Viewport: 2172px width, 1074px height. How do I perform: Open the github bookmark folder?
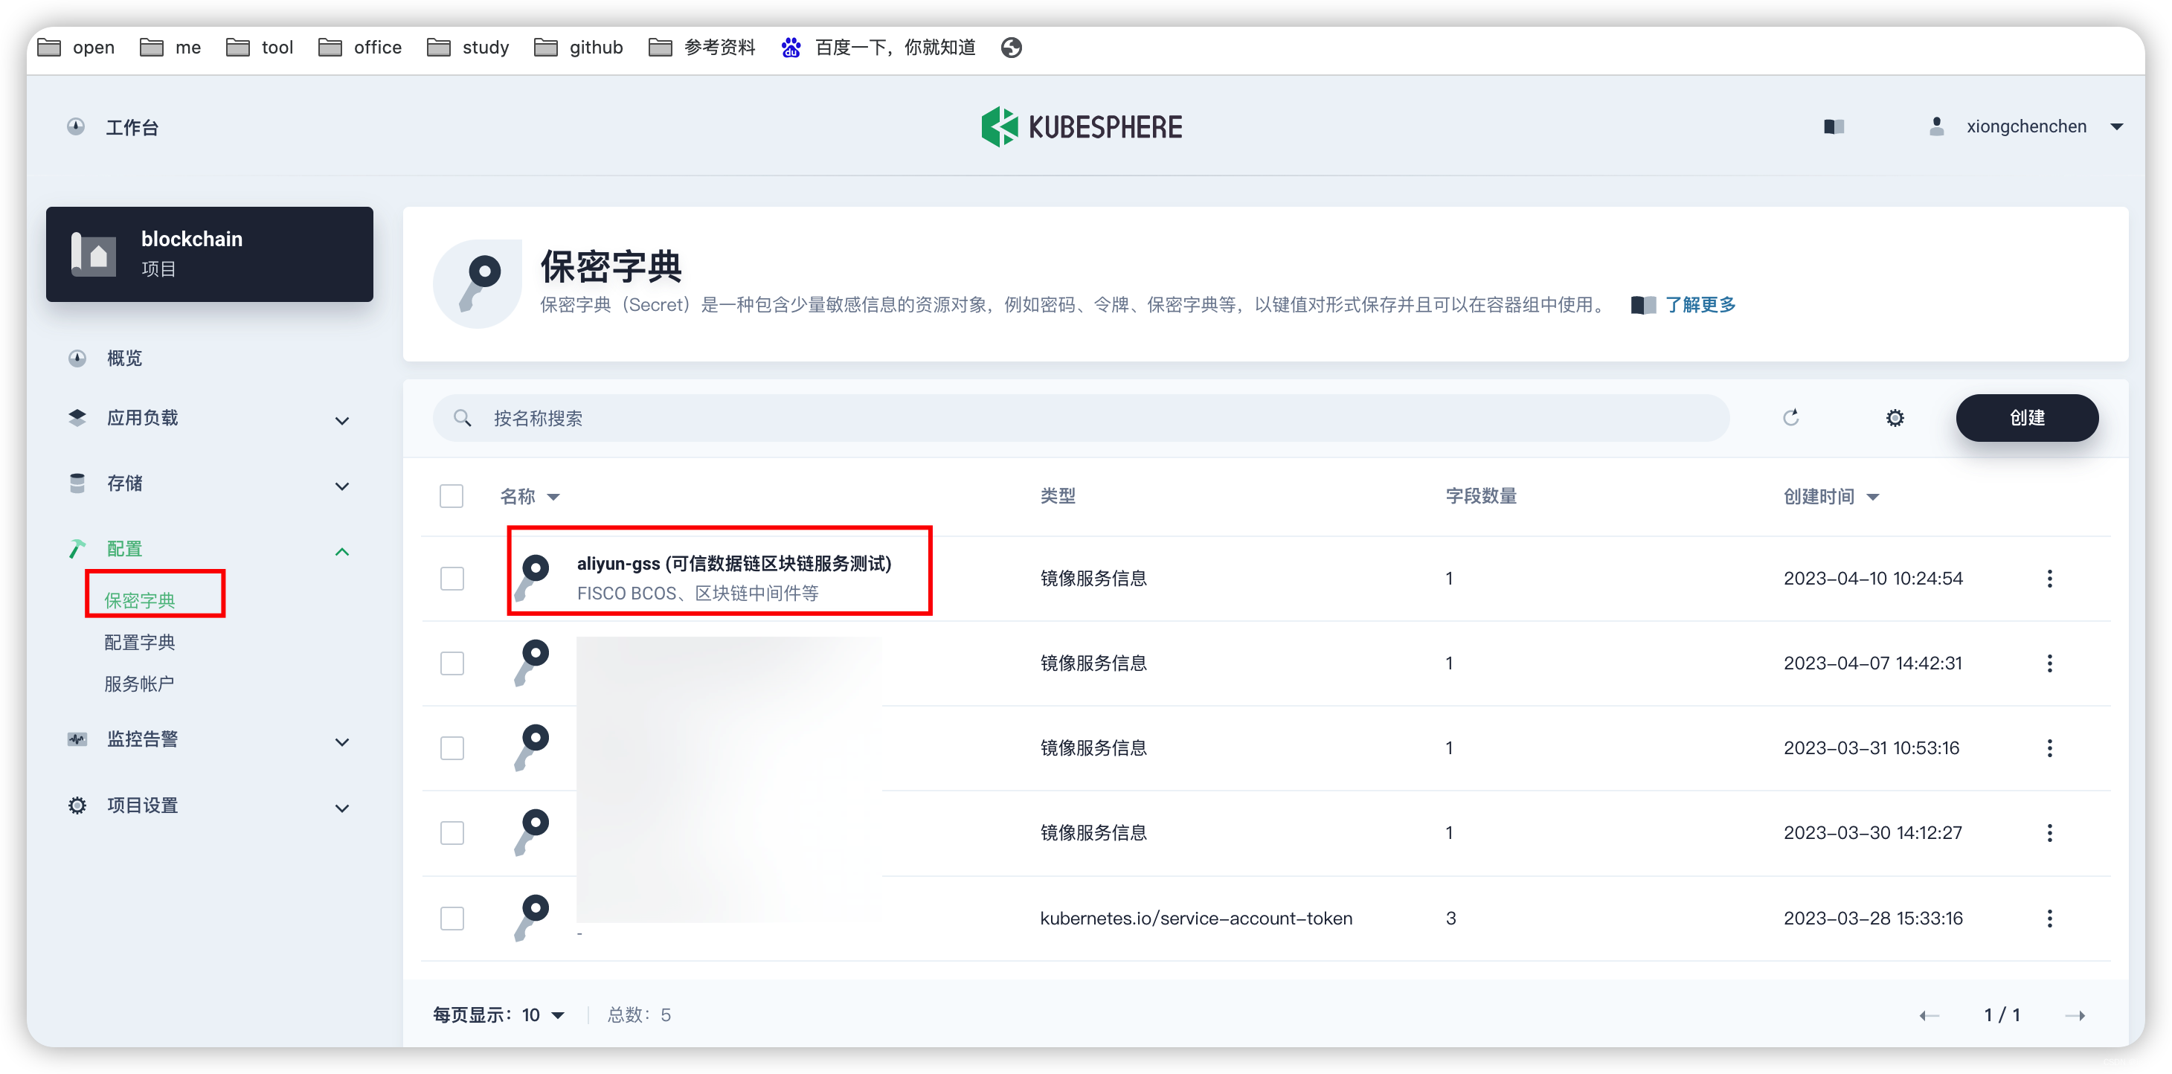point(579,47)
